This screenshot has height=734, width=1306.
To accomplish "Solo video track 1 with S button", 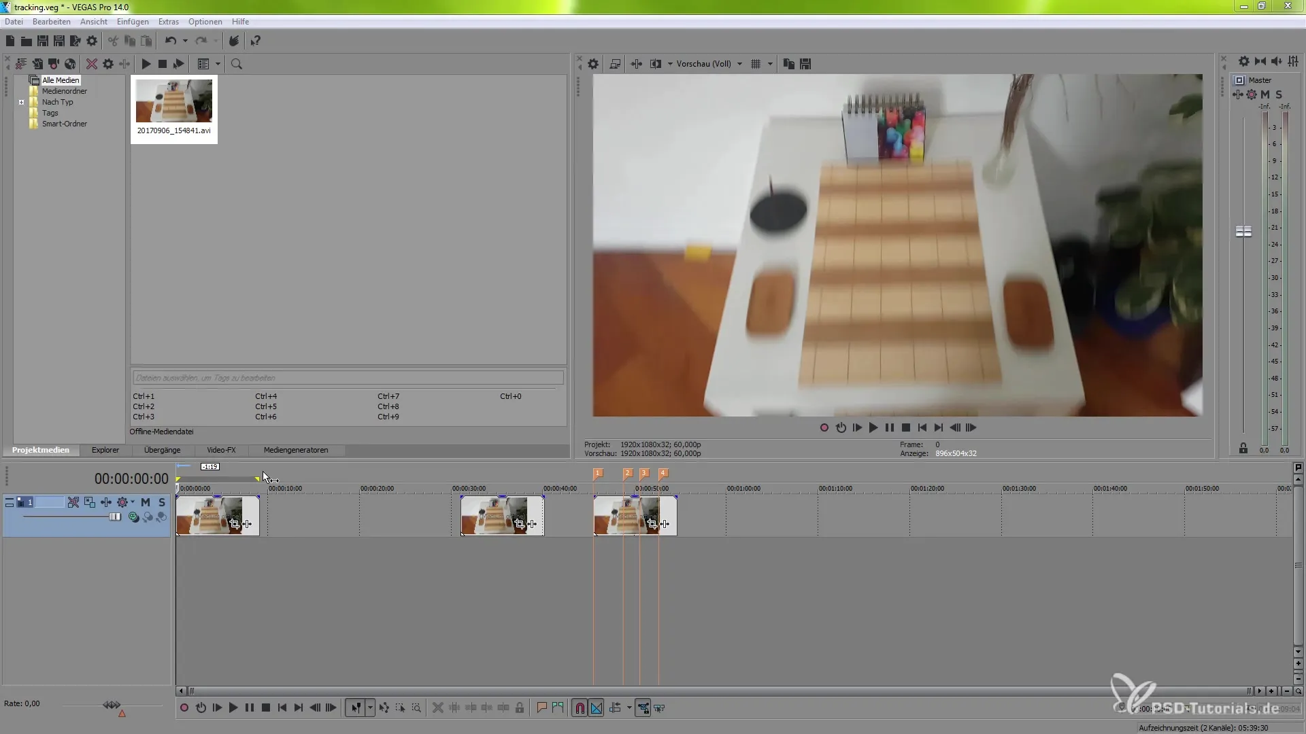I will point(162,502).
